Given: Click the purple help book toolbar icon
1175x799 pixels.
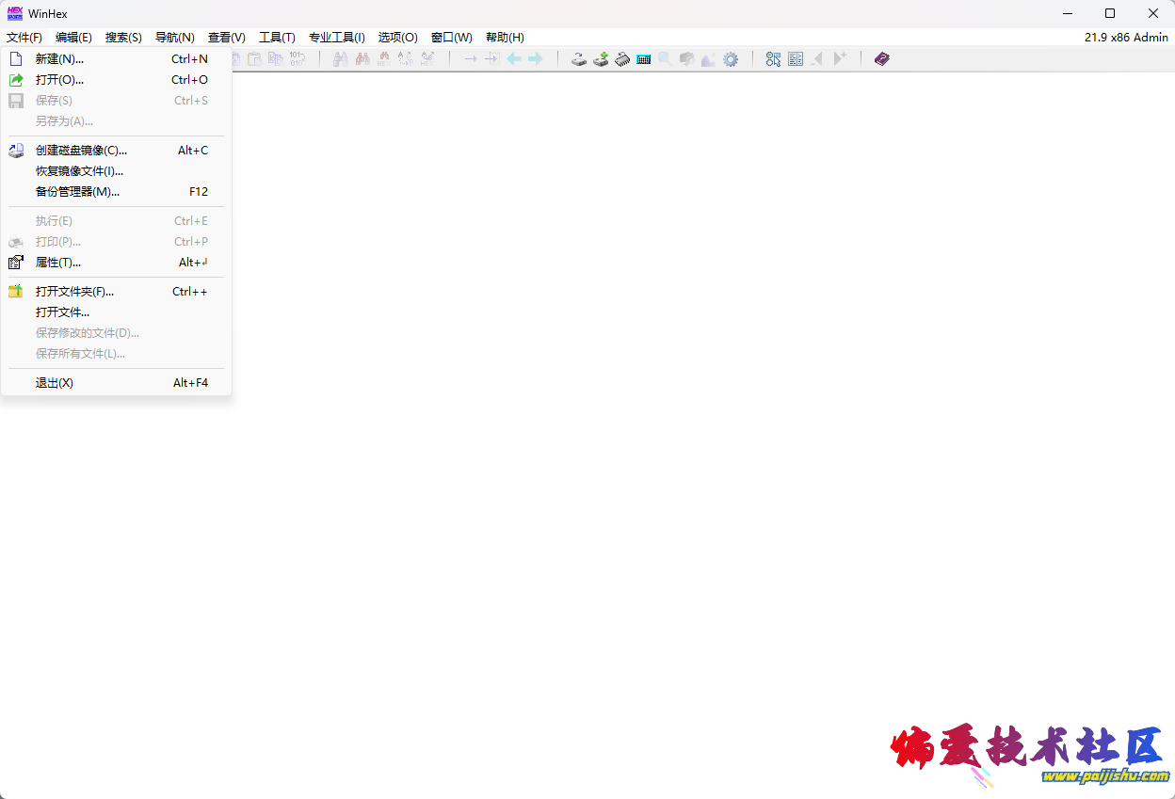Looking at the screenshot, I should tap(882, 58).
